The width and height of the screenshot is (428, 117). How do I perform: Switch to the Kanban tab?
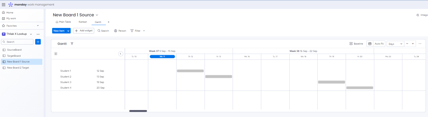(83, 22)
